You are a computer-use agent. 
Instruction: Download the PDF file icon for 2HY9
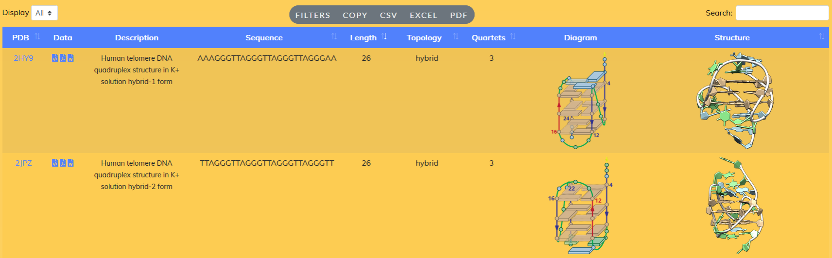coord(63,58)
